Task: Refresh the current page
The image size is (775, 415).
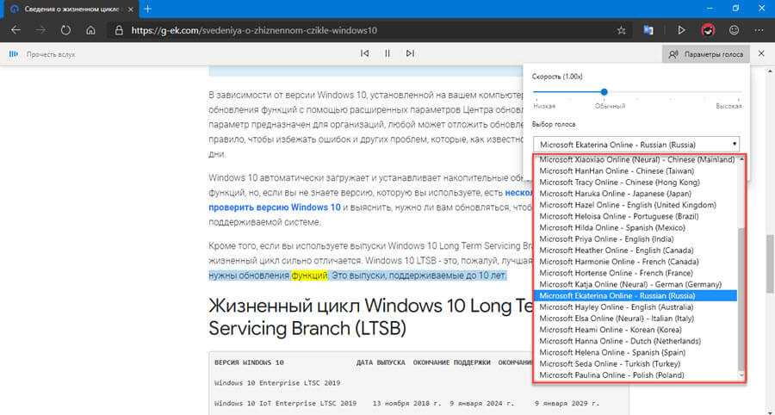Action: pos(65,30)
